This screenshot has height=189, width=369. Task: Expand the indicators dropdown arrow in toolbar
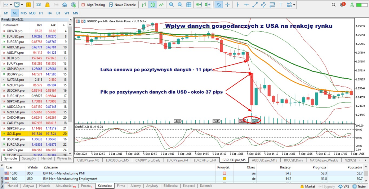[22, 5]
